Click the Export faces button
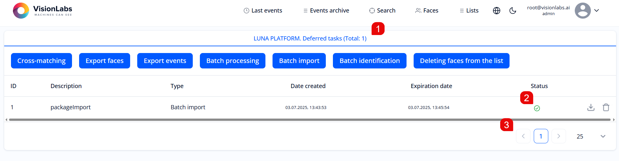 tap(104, 61)
